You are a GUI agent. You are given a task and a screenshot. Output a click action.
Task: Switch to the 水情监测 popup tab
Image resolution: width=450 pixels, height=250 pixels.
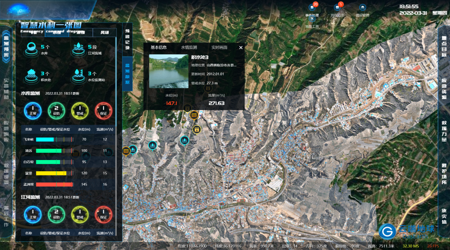[x=189, y=47]
